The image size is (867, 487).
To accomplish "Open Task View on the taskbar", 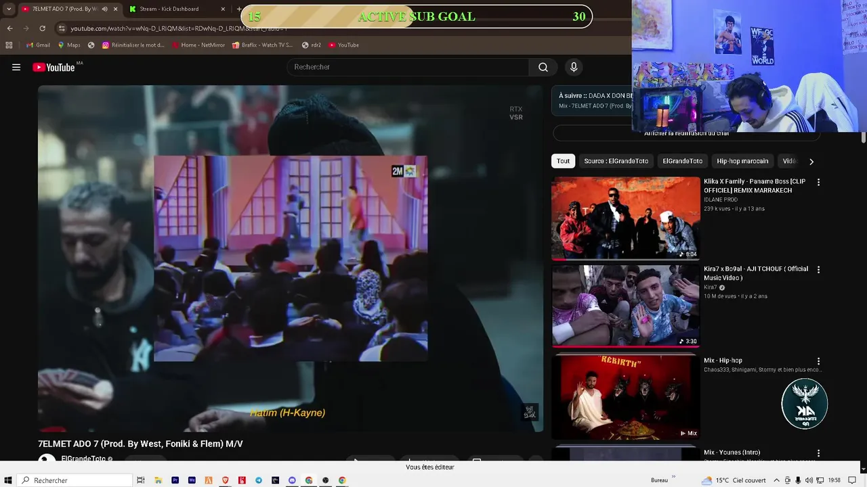I will tap(141, 480).
